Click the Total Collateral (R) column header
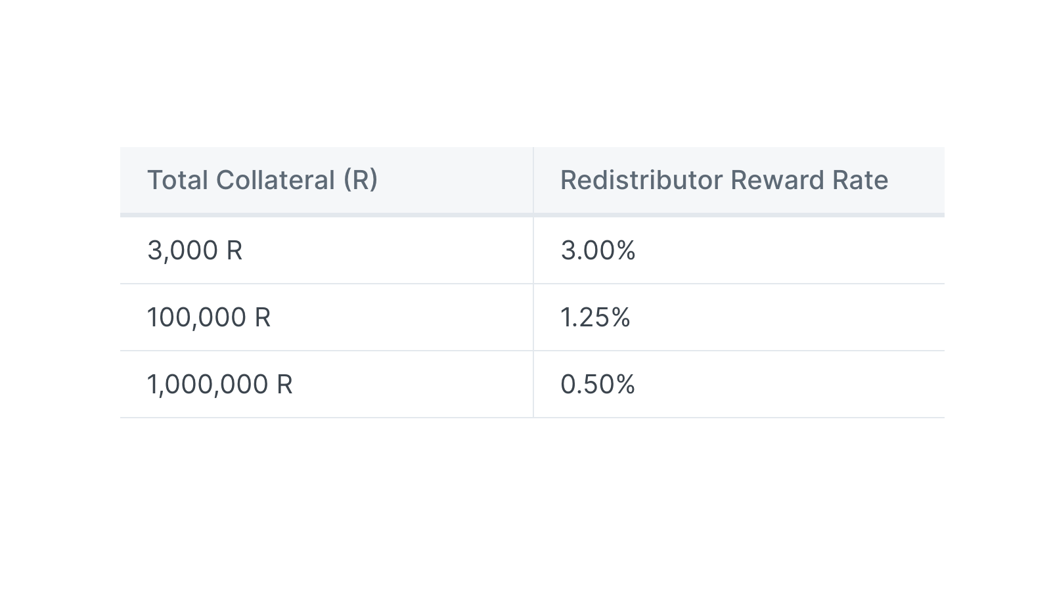1051x591 pixels. tap(326, 180)
